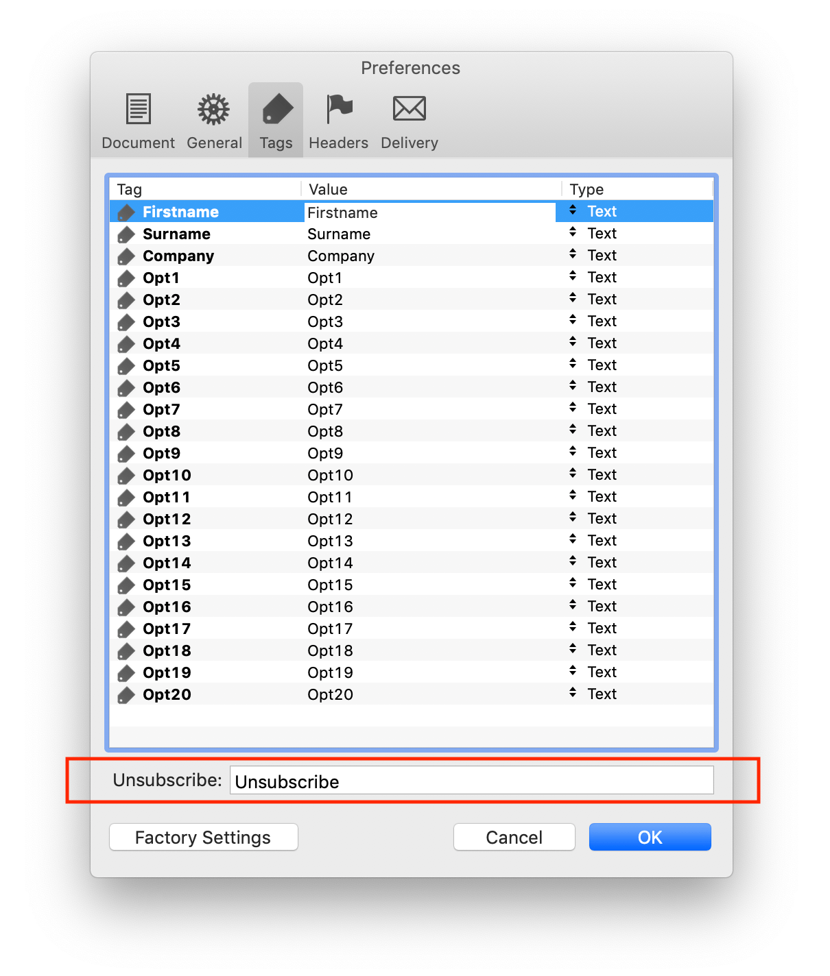Sort by the Tag column header

pyautogui.click(x=204, y=189)
